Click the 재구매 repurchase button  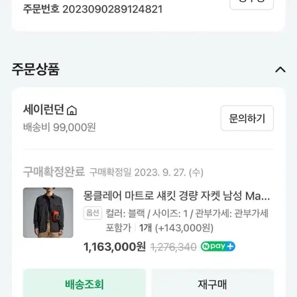click(212, 284)
